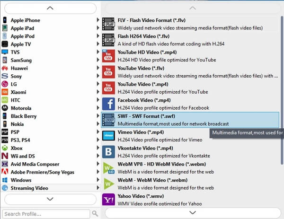The image size is (284, 219).
Task: Click the Search Profile input field
Action: tap(46, 214)
